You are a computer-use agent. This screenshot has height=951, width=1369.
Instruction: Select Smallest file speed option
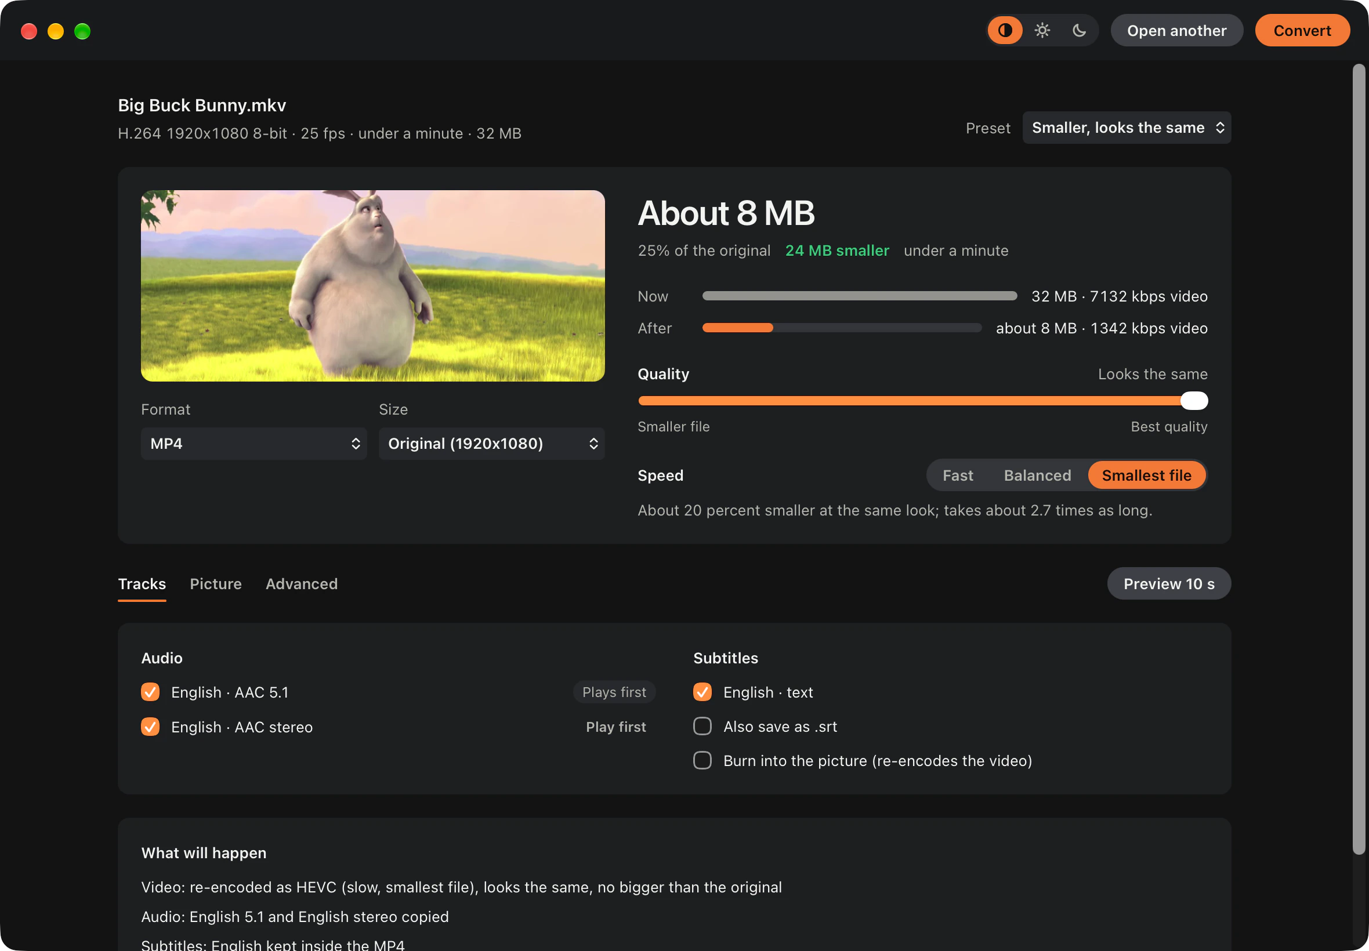pos(1147,475)
